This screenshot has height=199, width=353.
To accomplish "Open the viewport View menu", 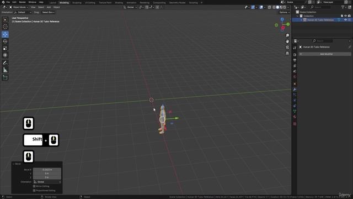I will point(33,7).
